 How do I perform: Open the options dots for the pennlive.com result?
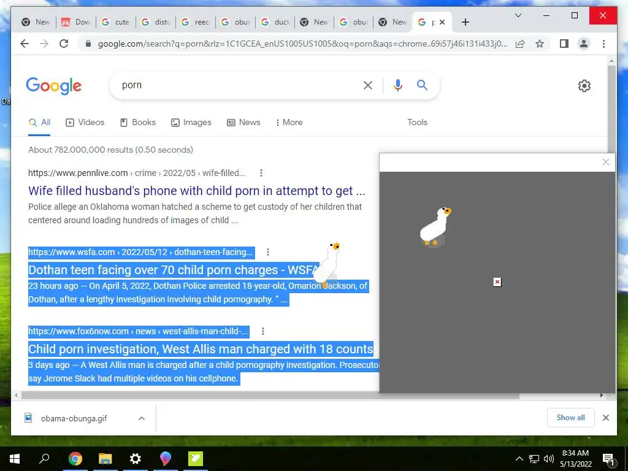click(261, 173)
